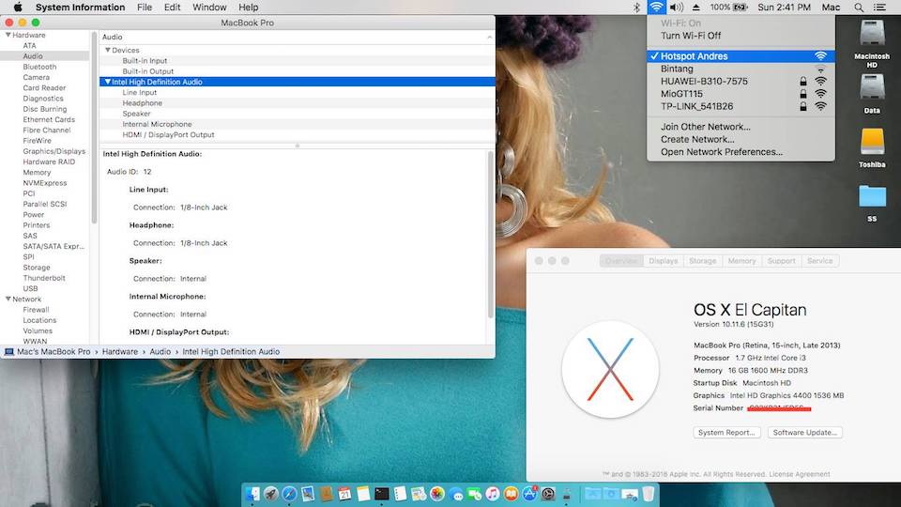Open the System Information app menu
Image resolution: width=901 pixels, height=507 pixels.
click(80, 8)
